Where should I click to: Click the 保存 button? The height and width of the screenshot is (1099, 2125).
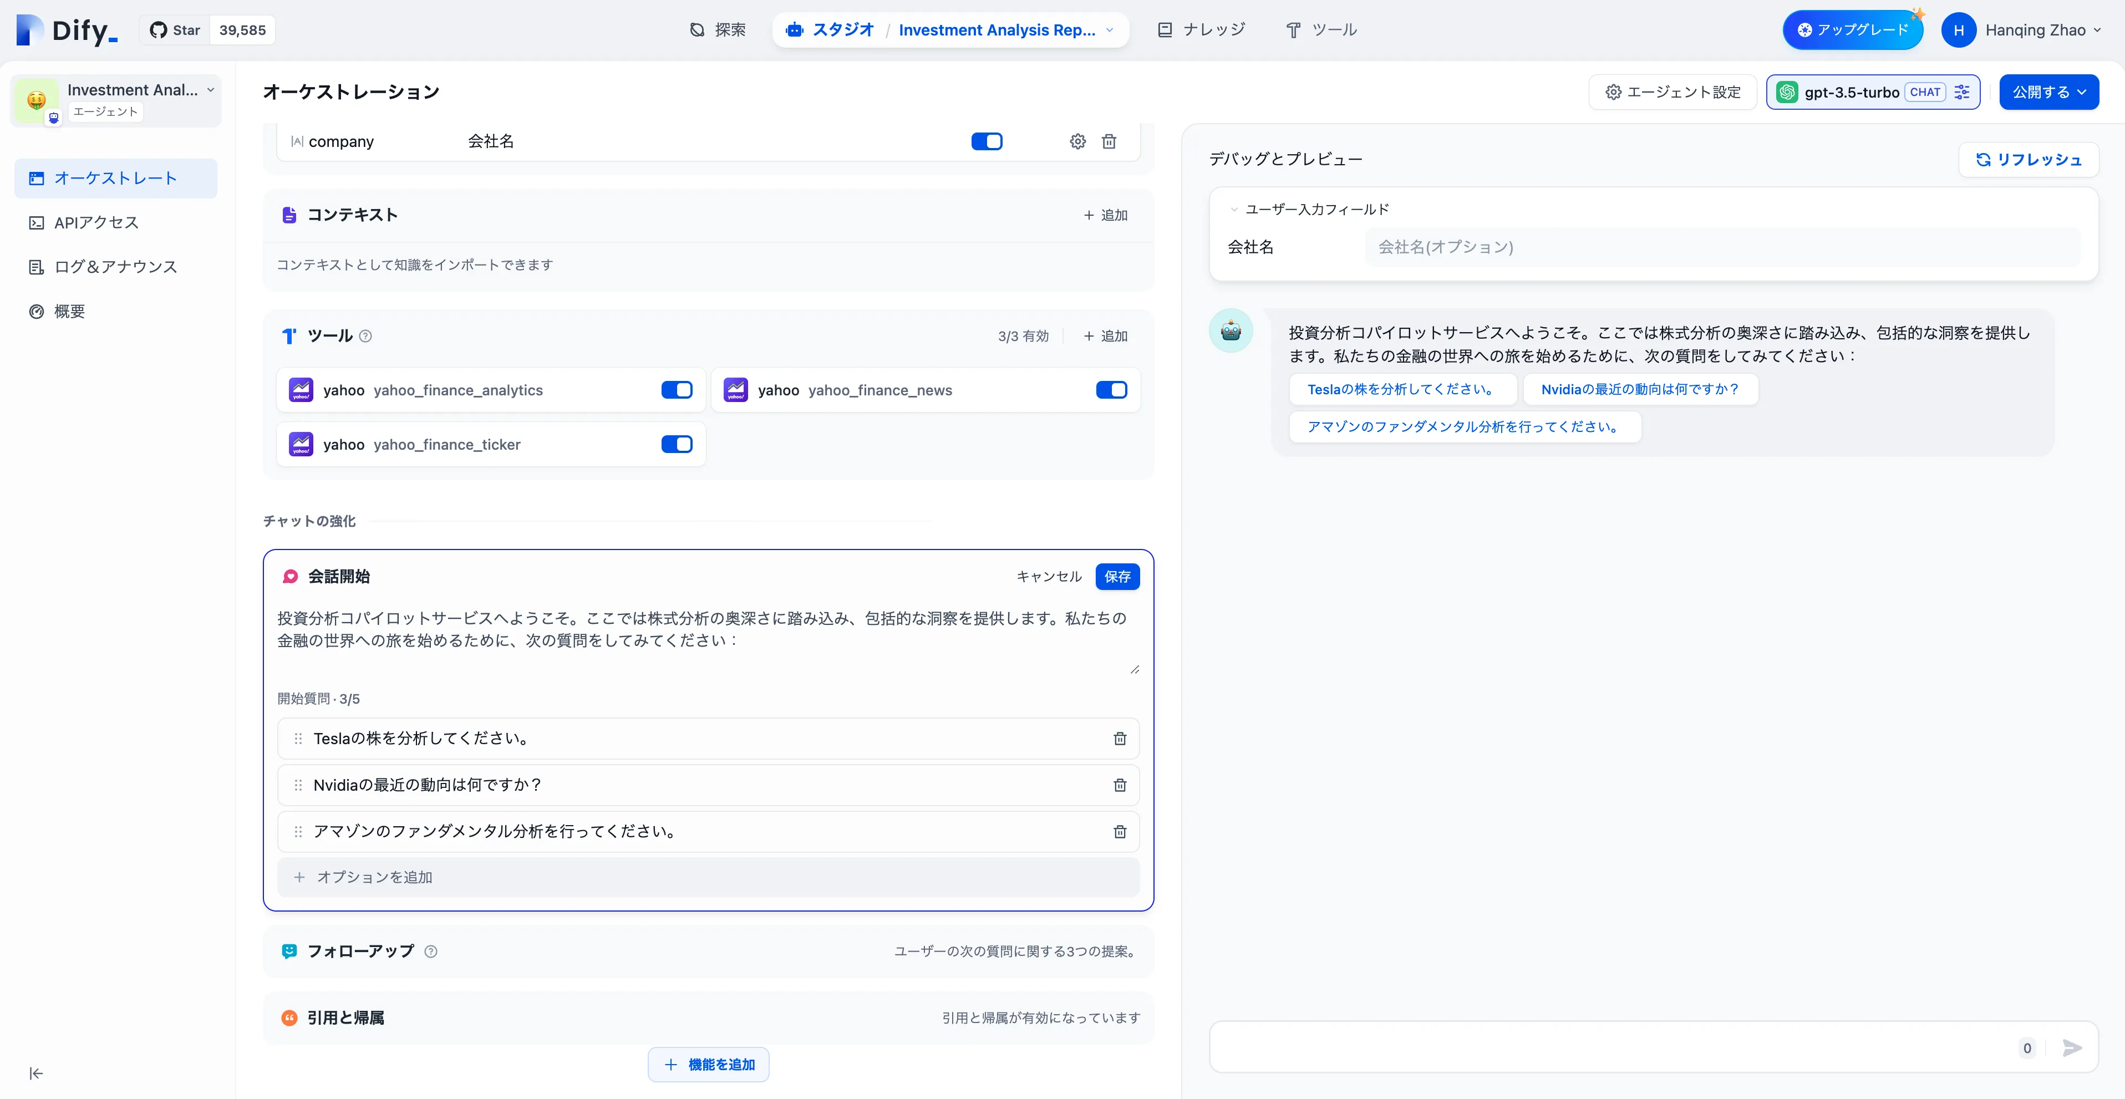[x=1117, y=577]
